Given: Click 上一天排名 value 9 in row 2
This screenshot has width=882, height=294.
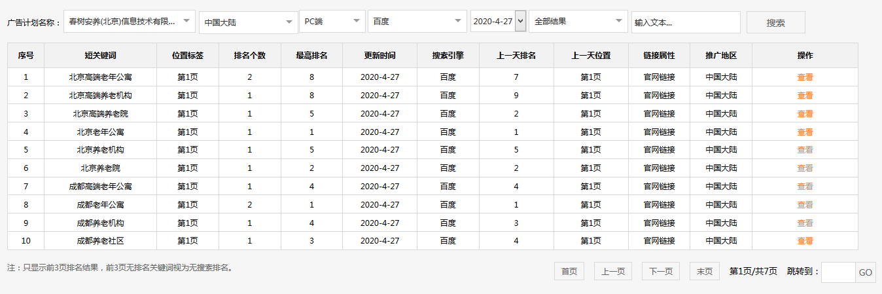Looking at the screenshot, I should pyautogui.click(x=516, y=96).
